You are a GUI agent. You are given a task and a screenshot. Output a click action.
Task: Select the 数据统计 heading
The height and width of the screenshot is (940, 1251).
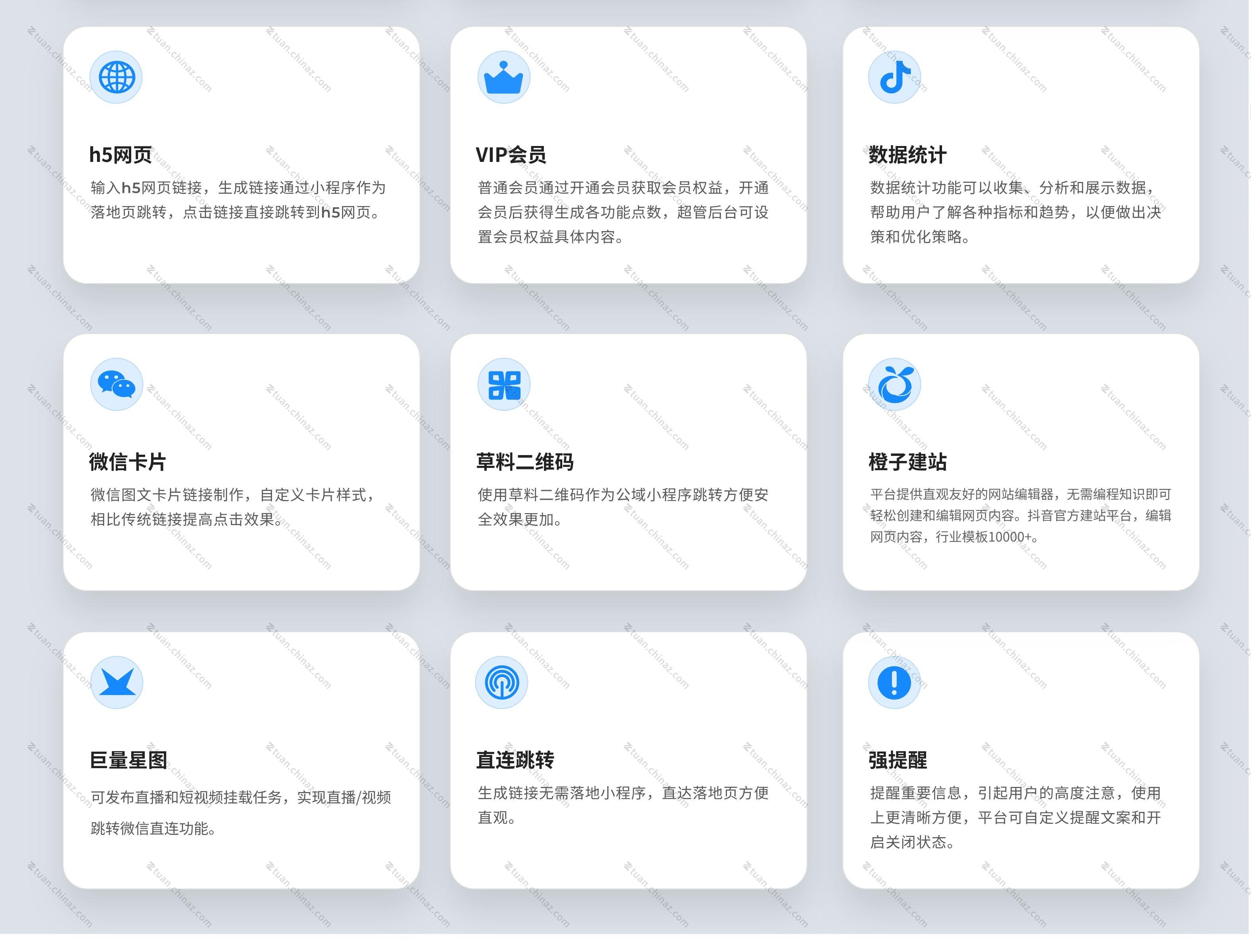(x=907, y=154)
